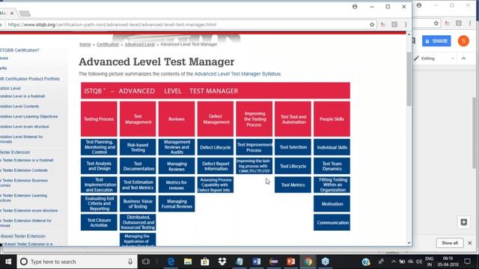Open PowerPoint from the taskbar
Screen dimensions: 479x269
[291, 262]
